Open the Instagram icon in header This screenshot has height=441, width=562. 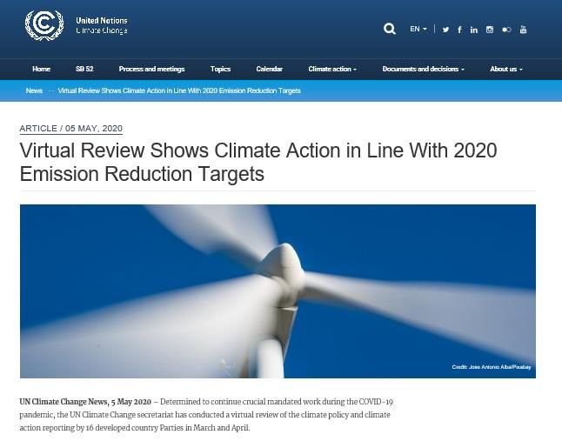pyautogui.click(x=490, y=30)
